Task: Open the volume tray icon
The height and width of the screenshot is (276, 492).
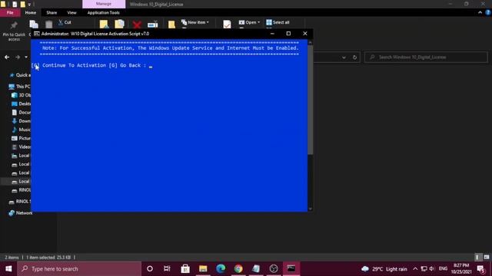Action: point(432,269)
